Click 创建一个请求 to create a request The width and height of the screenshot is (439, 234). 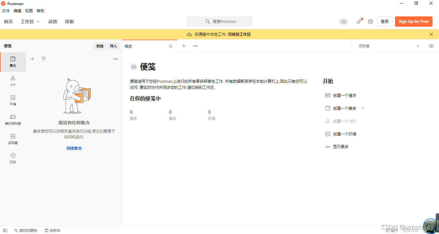click(345, 96)
